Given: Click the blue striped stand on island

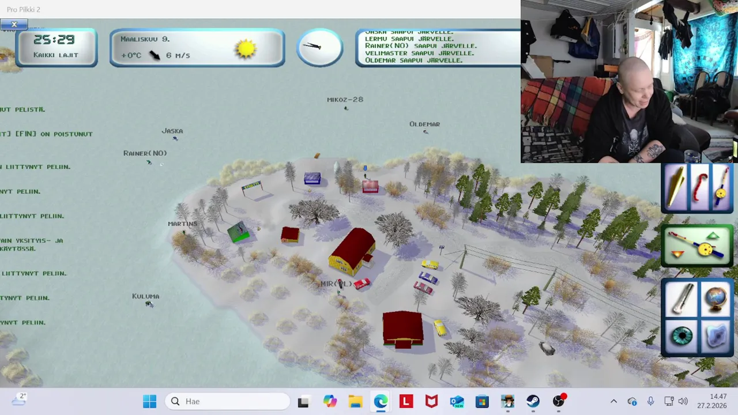Looking at the screenshot, I should point(312,178).
